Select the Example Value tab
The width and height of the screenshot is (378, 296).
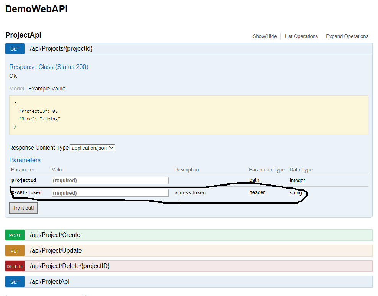point(47,89)
